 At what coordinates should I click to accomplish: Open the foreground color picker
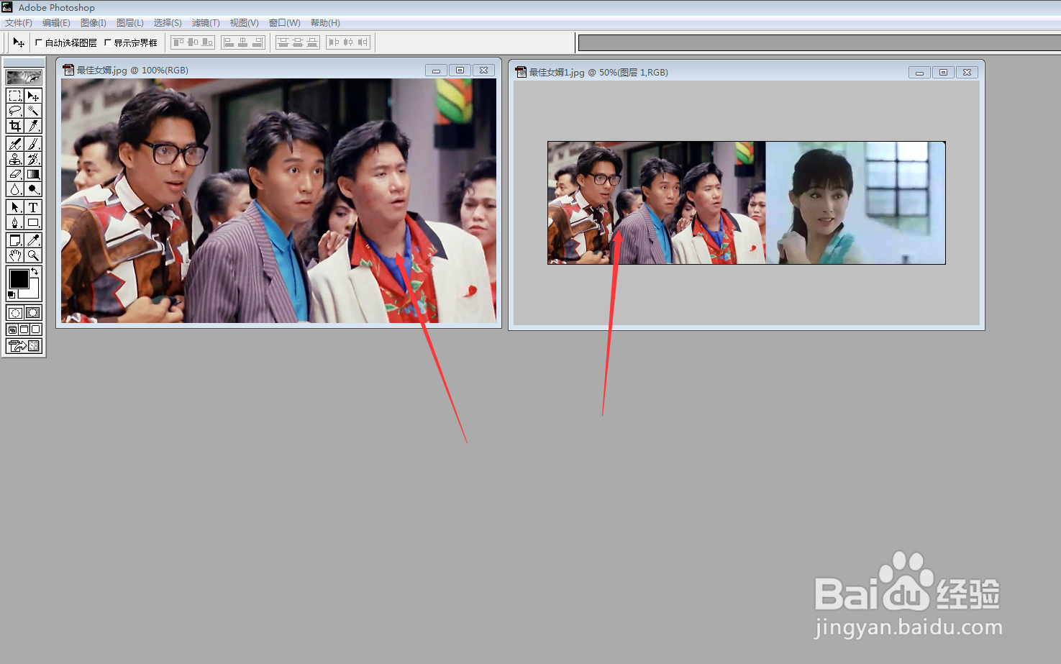pos(19,278)
